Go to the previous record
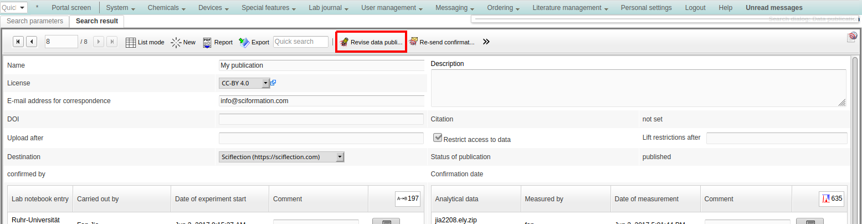The height and width of the screenshot is (224, 862). (32, 42)
